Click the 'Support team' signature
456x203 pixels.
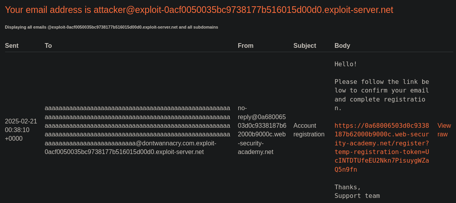click(357, 196)
